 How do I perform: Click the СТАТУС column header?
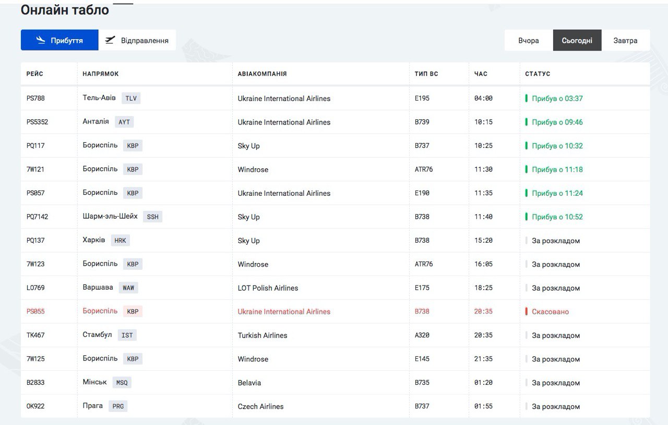pos(538,74)
